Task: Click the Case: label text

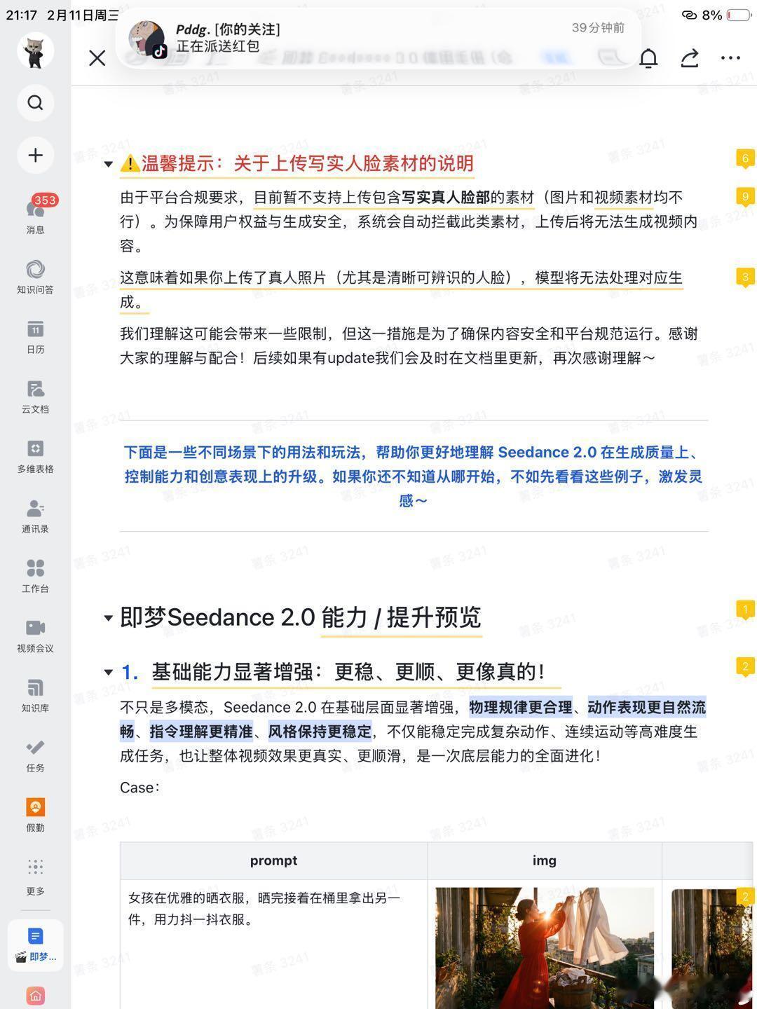Action: click(140, 788)
